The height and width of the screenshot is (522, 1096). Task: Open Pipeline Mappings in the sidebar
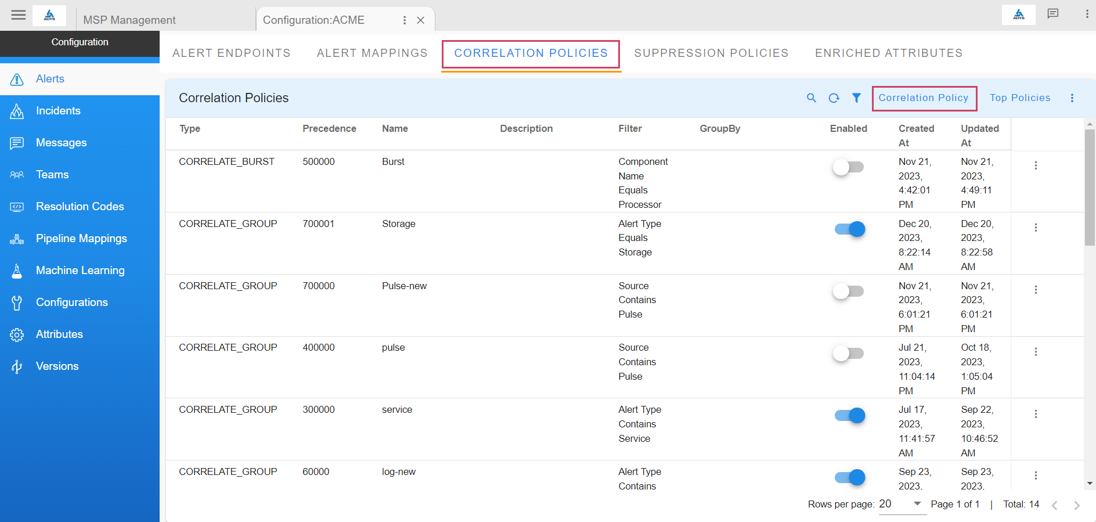click(81, 239)
